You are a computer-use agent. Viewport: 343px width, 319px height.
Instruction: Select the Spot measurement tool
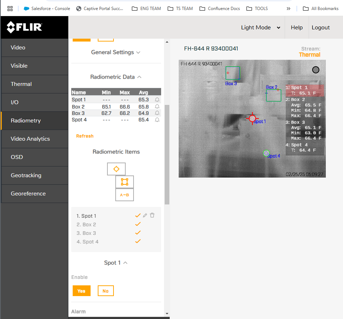pyautogui.click(x=116, y=169)
